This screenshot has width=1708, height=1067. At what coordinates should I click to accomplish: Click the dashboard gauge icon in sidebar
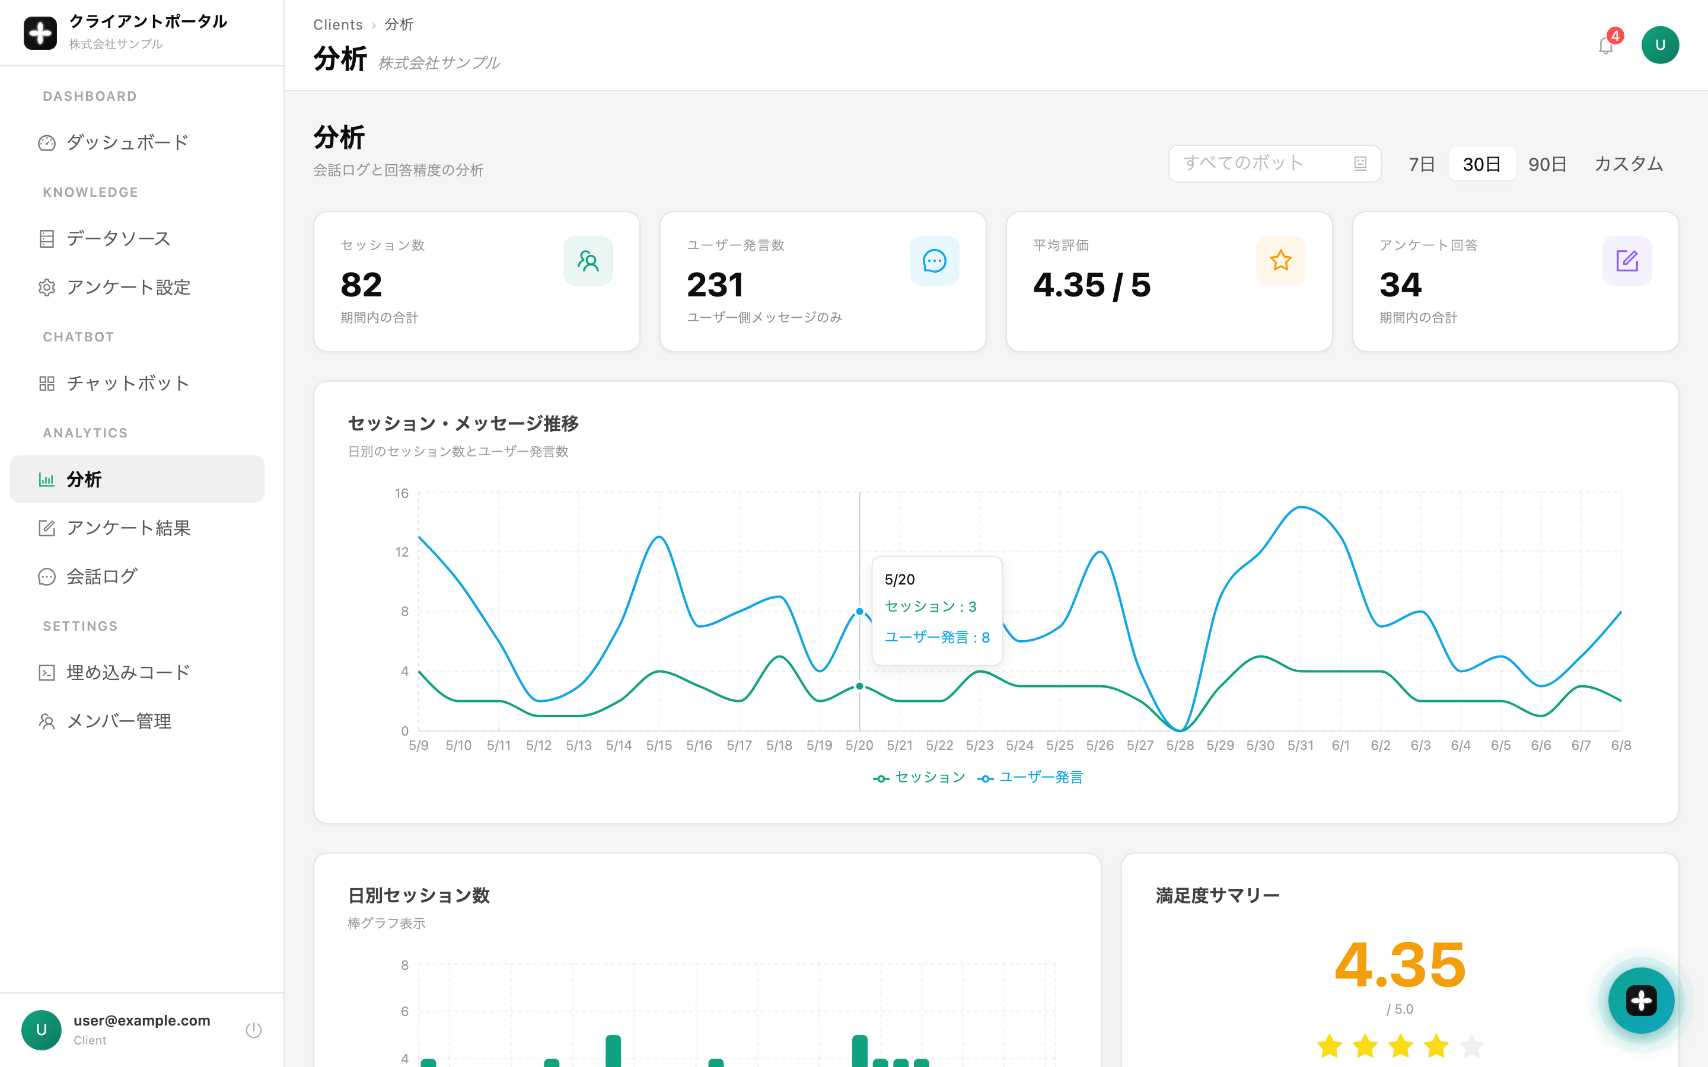point(47,142)
